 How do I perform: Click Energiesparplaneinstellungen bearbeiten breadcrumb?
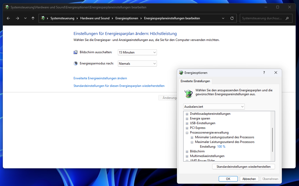point(172,18)
